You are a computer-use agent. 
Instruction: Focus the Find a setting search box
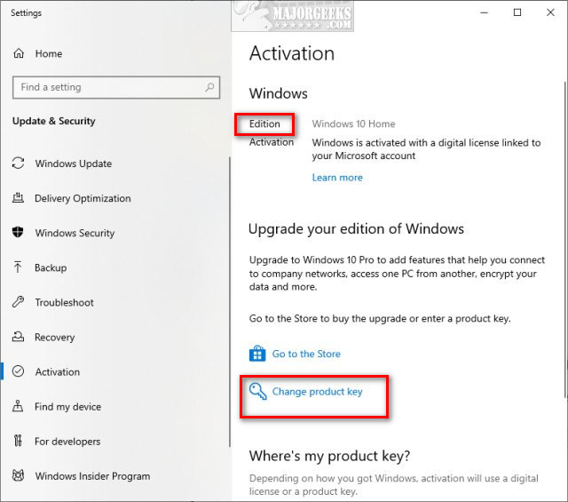tap(106, 87)
